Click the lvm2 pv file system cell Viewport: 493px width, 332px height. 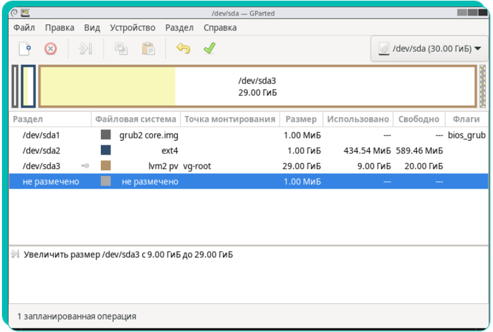tap(163, 166)
